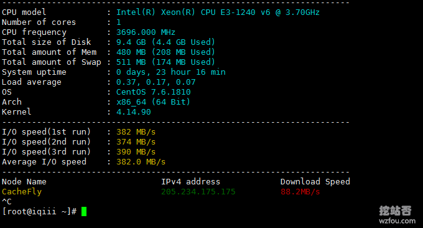Viewport: 423px width, 228px height.
Task: Select the 'I/O speed(3rd run)' label
Action: pos(46,152)
